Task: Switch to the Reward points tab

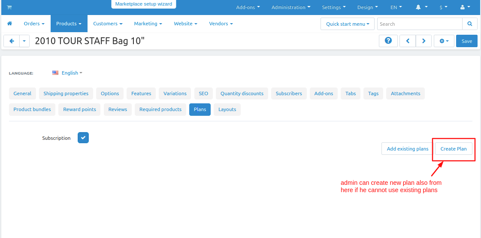Action: 79,109
